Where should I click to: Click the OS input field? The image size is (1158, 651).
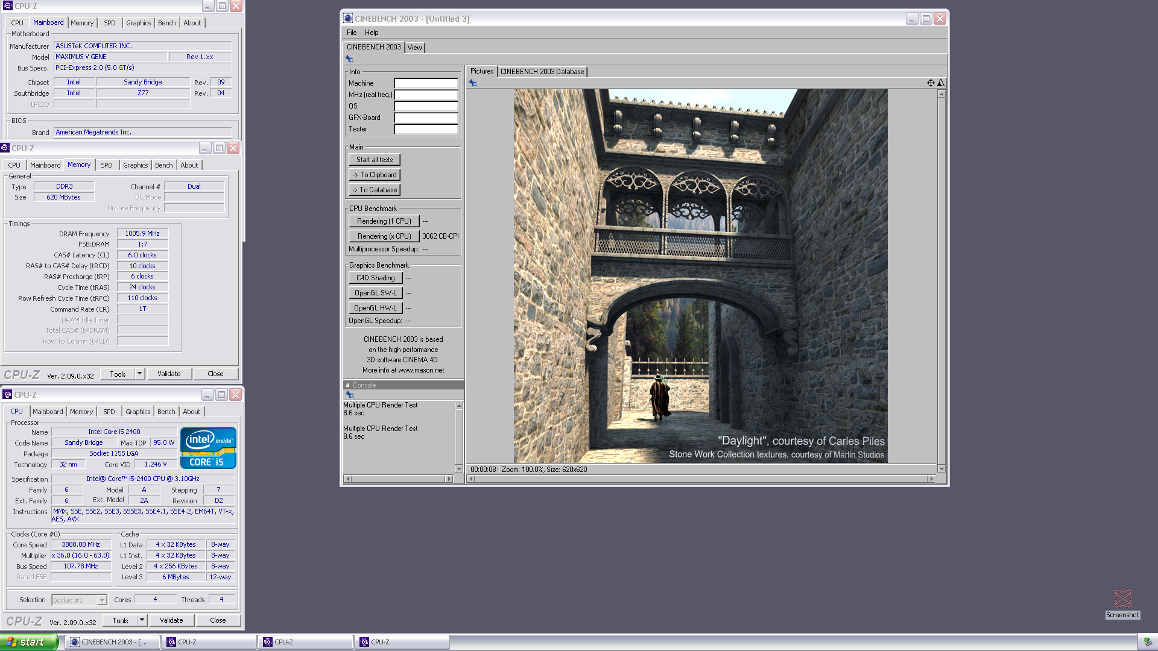tap(426, 106)
